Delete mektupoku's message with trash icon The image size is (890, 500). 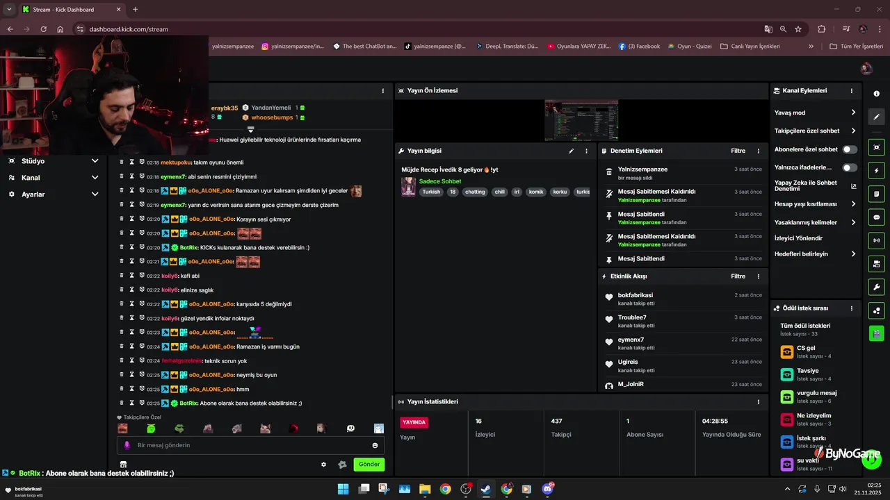tap(122, 162)
